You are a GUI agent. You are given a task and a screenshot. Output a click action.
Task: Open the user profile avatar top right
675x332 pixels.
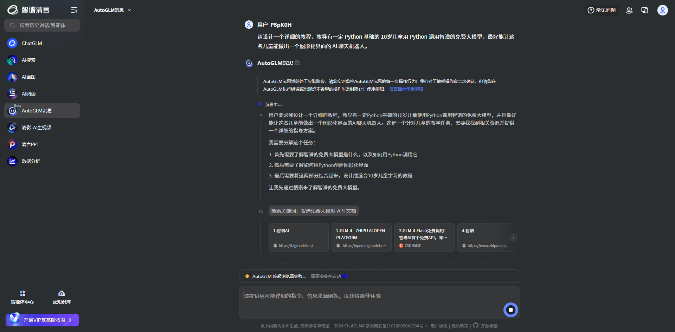[x=663, y=10]
